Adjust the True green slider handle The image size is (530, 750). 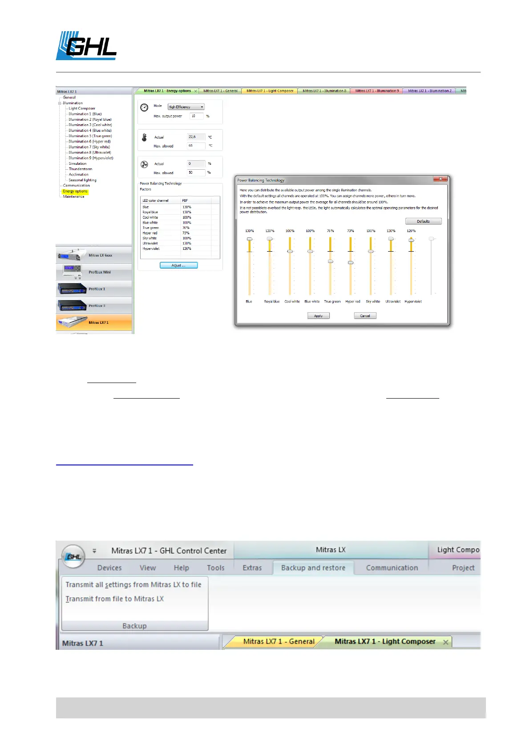point(330,261)
